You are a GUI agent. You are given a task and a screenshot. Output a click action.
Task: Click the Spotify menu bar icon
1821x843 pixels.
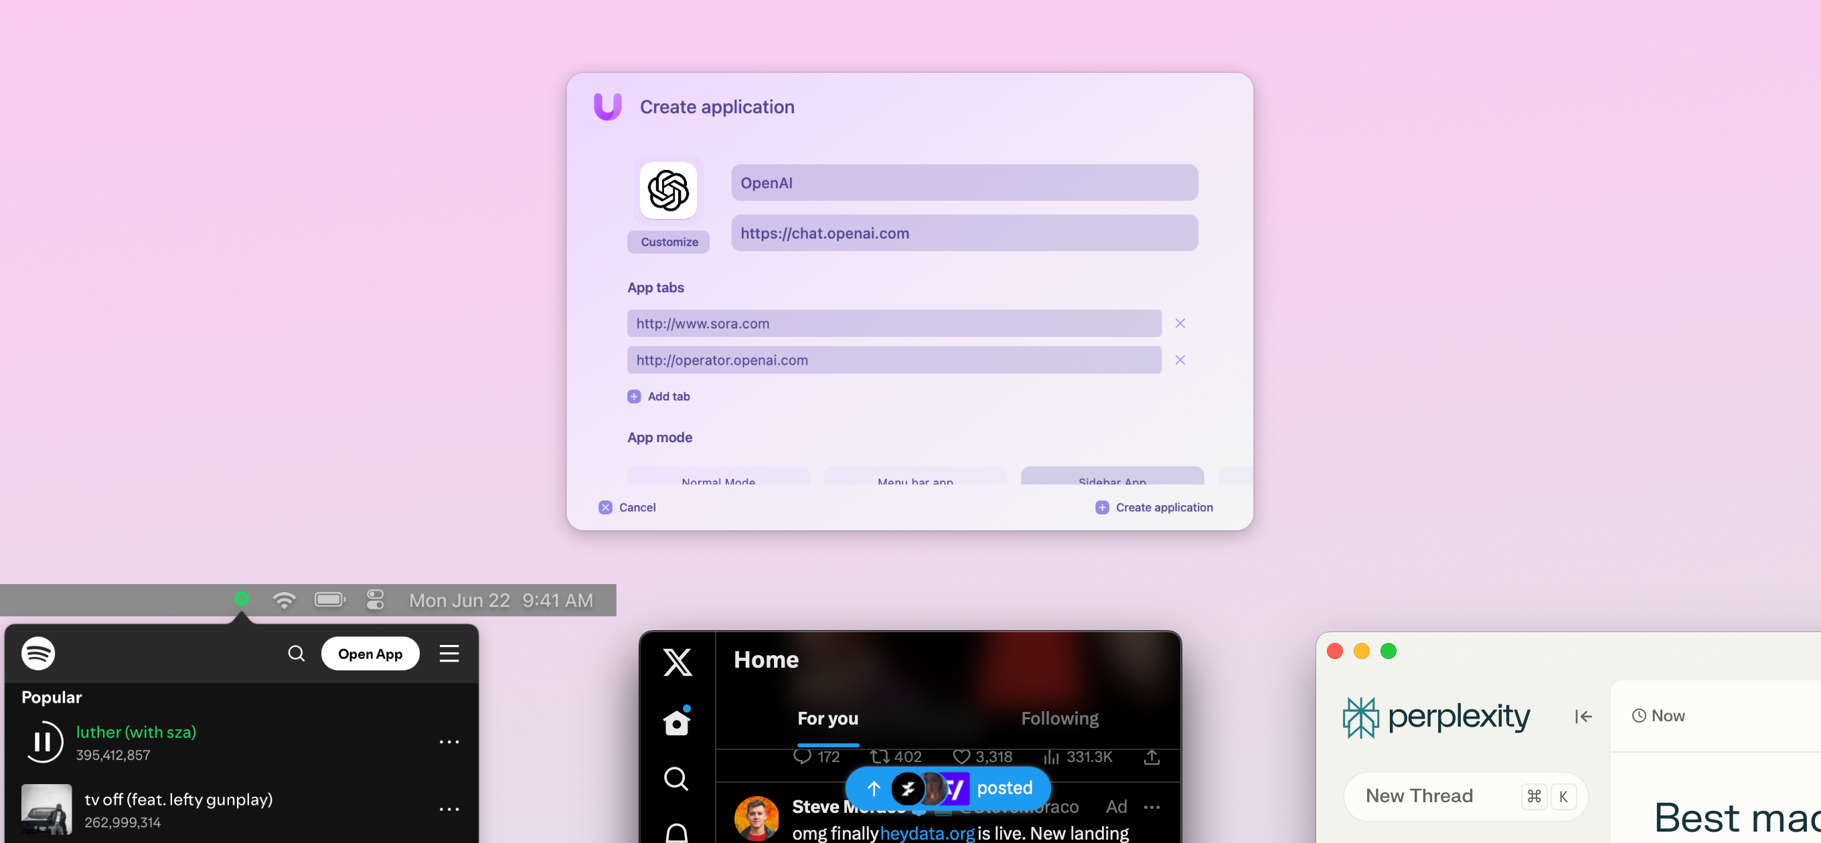pos(242,599)
